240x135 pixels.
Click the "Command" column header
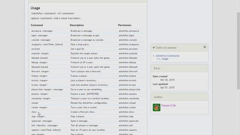pyautogui.click(x=37, y=25)
